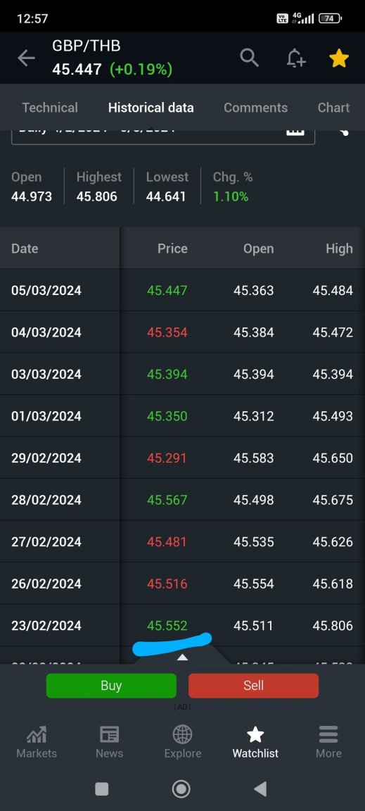Open the calendar date range picker icon
Image resolution: width=365 pixels, height=811 pixels.
tap(295, 132)
